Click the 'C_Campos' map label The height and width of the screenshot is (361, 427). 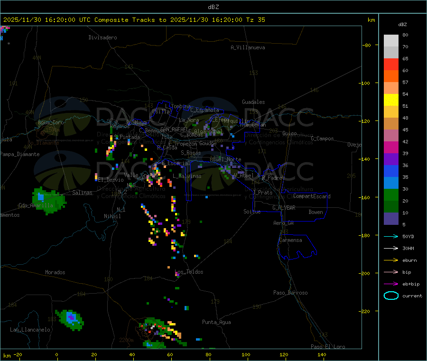click(x=323, y=139)
